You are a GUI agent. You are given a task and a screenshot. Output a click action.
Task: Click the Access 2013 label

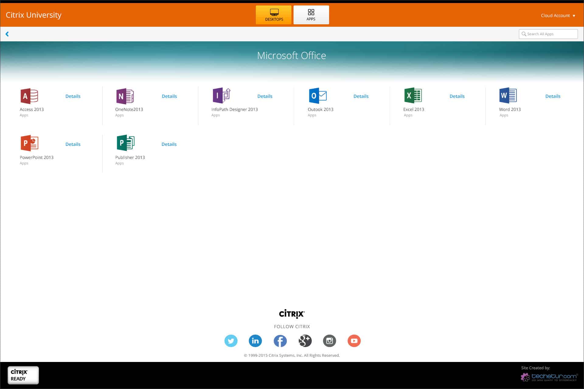click(32, 109)
